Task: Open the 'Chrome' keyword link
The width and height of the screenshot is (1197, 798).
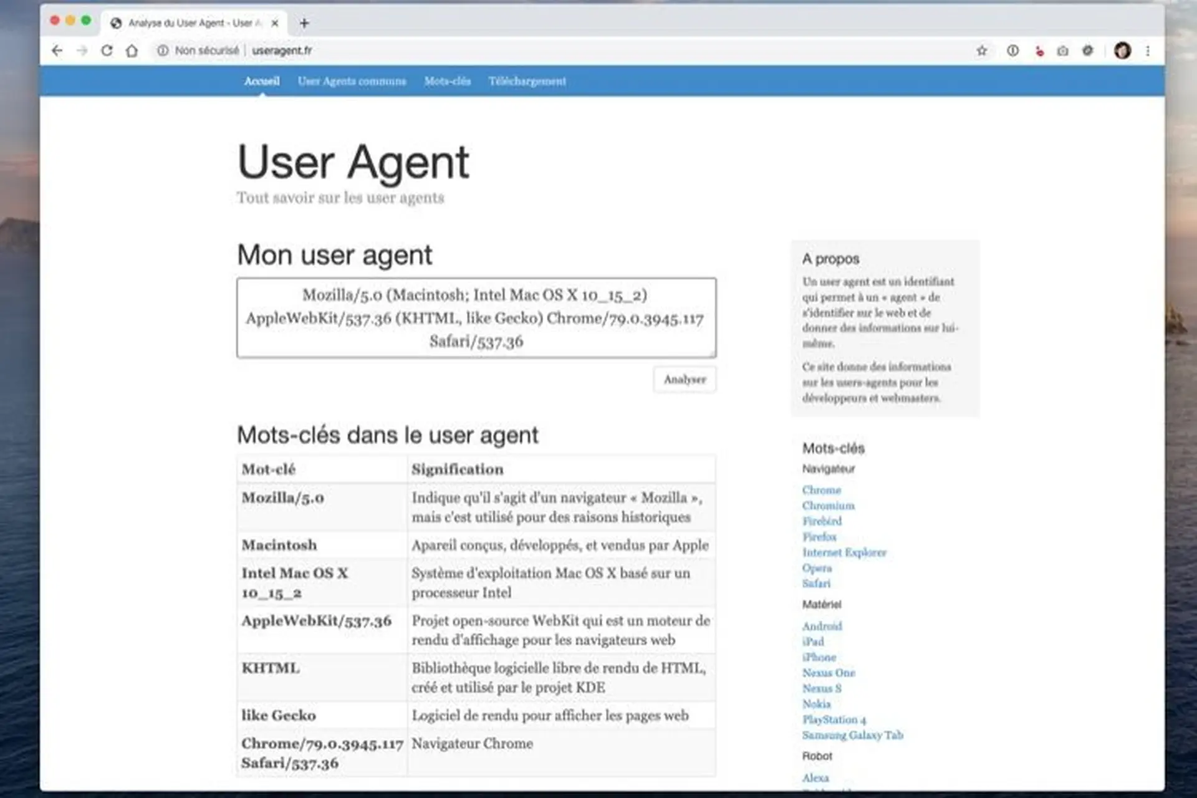Action: click(x=821, y=490)
